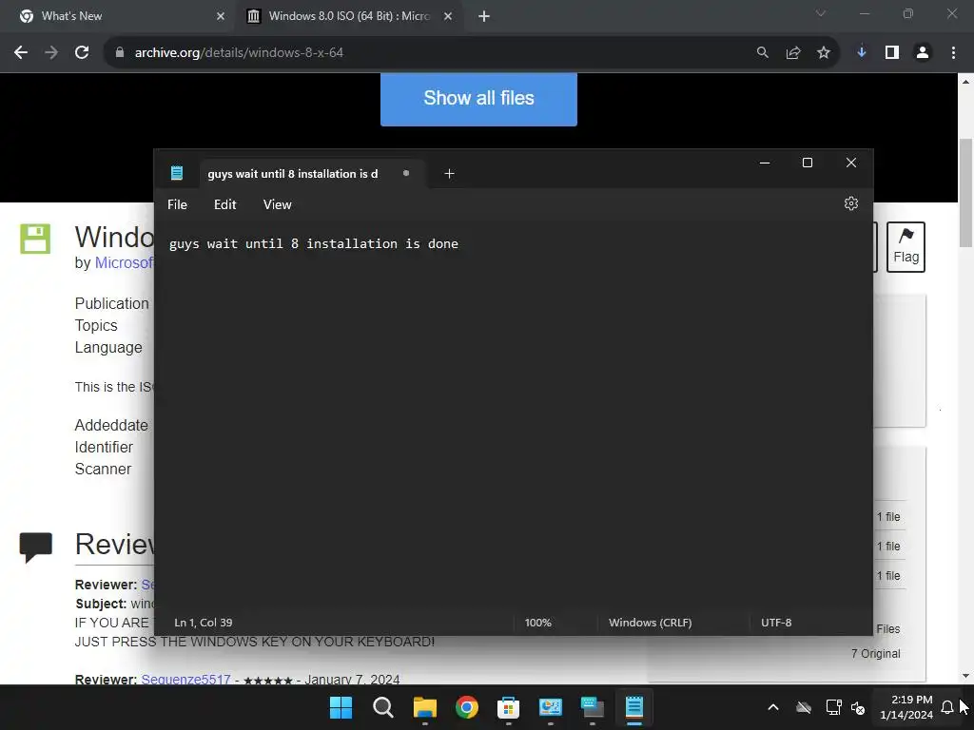The width and height of the screenshot is (974, 730).
Task: Open Chrome three-dot menu
Action: pyautogui.click(x=953, y=53)
